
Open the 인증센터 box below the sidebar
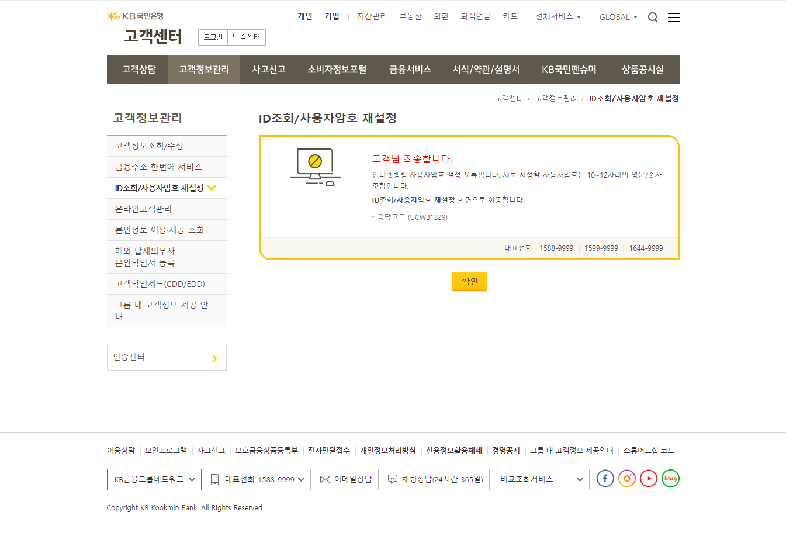[167, 358]
